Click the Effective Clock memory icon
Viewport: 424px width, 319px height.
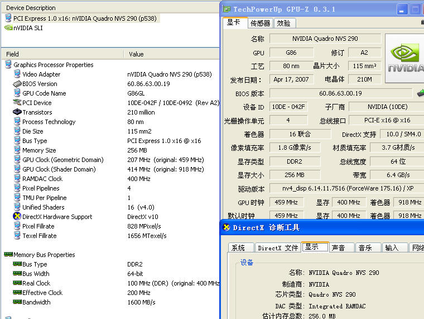pyautogui.click(x=17, y=292)
